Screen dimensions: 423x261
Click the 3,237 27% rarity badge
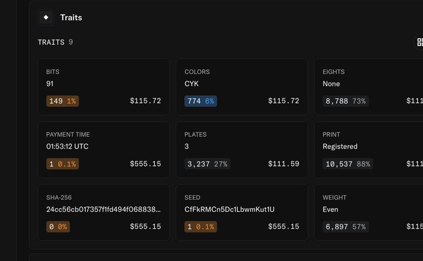point(207,164)
